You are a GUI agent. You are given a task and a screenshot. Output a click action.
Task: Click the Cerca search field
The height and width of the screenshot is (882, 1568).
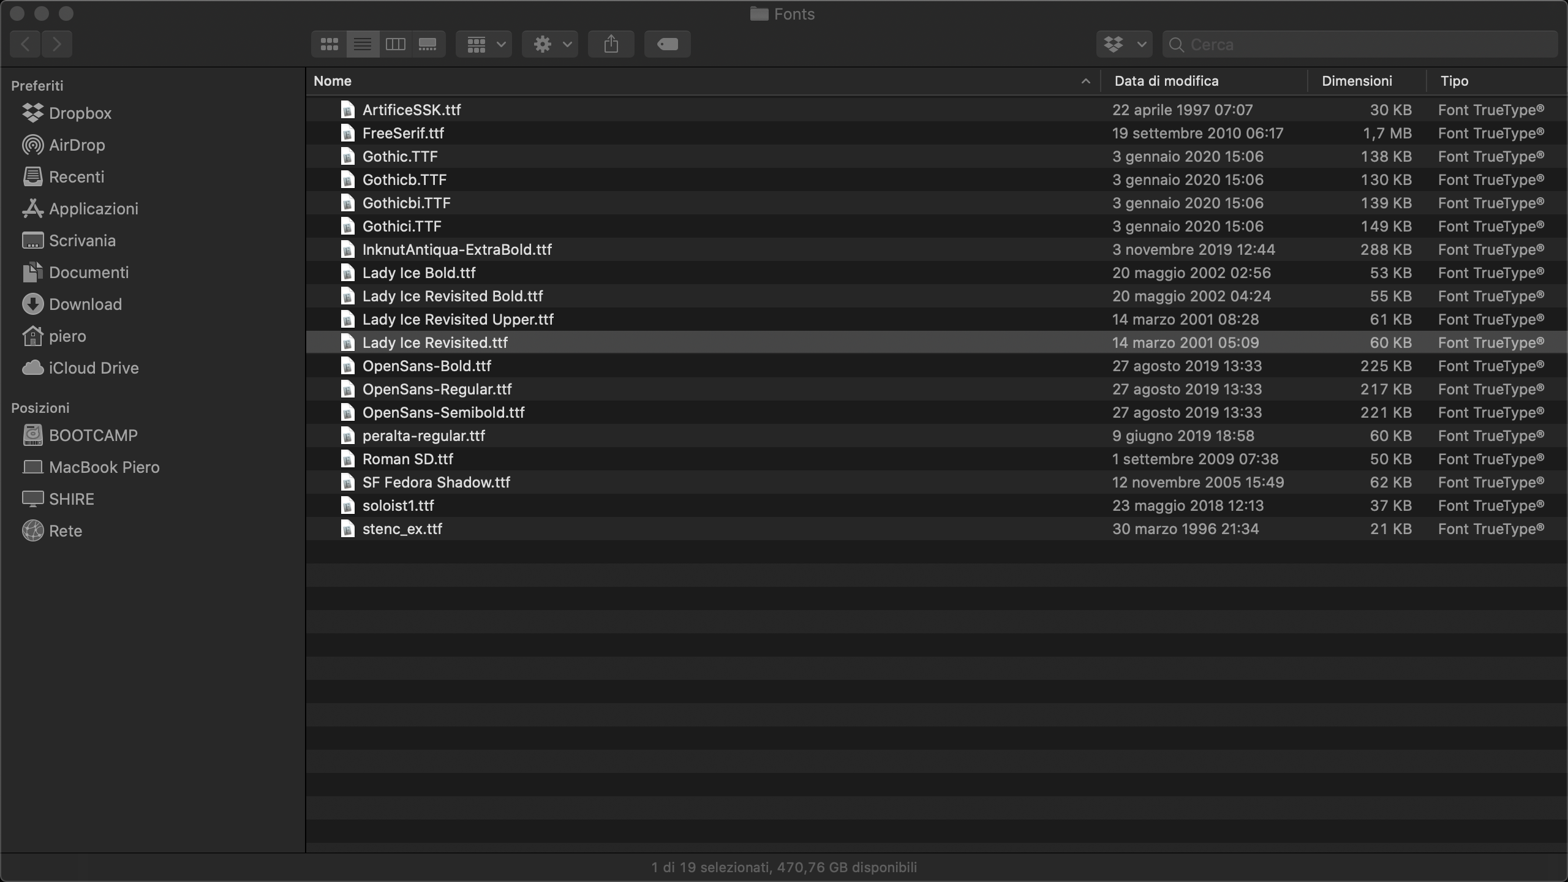[1366, 44]
